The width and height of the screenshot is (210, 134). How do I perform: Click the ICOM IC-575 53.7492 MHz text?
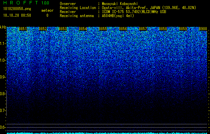134,12
